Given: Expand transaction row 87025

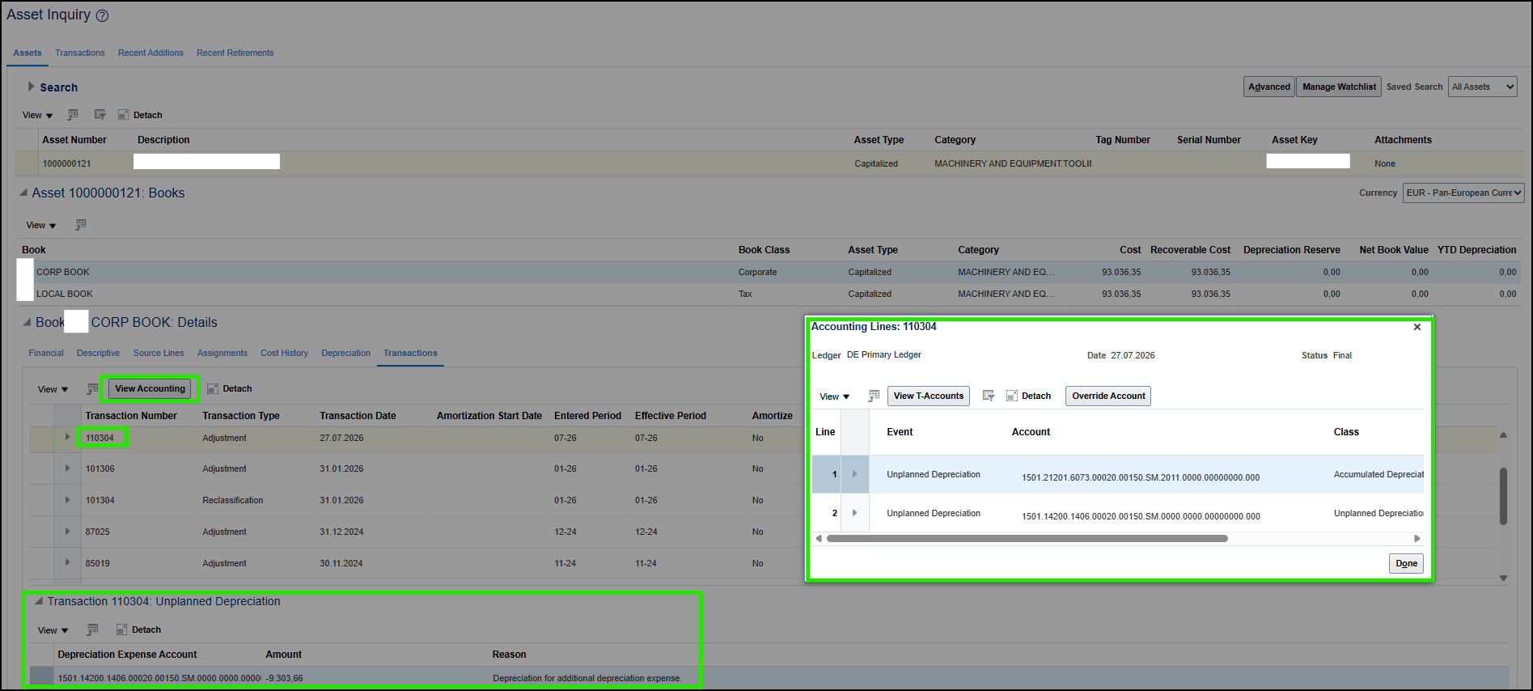Looking at the screenshot, I should (67, 531).
